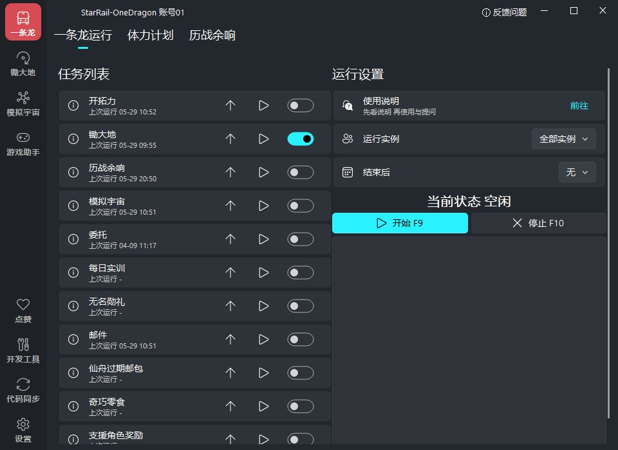
Task: Click the info icon next to 模拟宇宙 task
Action: (72, 205)
